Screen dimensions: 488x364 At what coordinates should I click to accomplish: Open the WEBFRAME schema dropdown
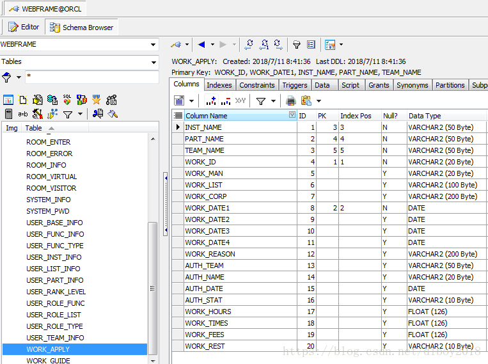click(153, 45)
